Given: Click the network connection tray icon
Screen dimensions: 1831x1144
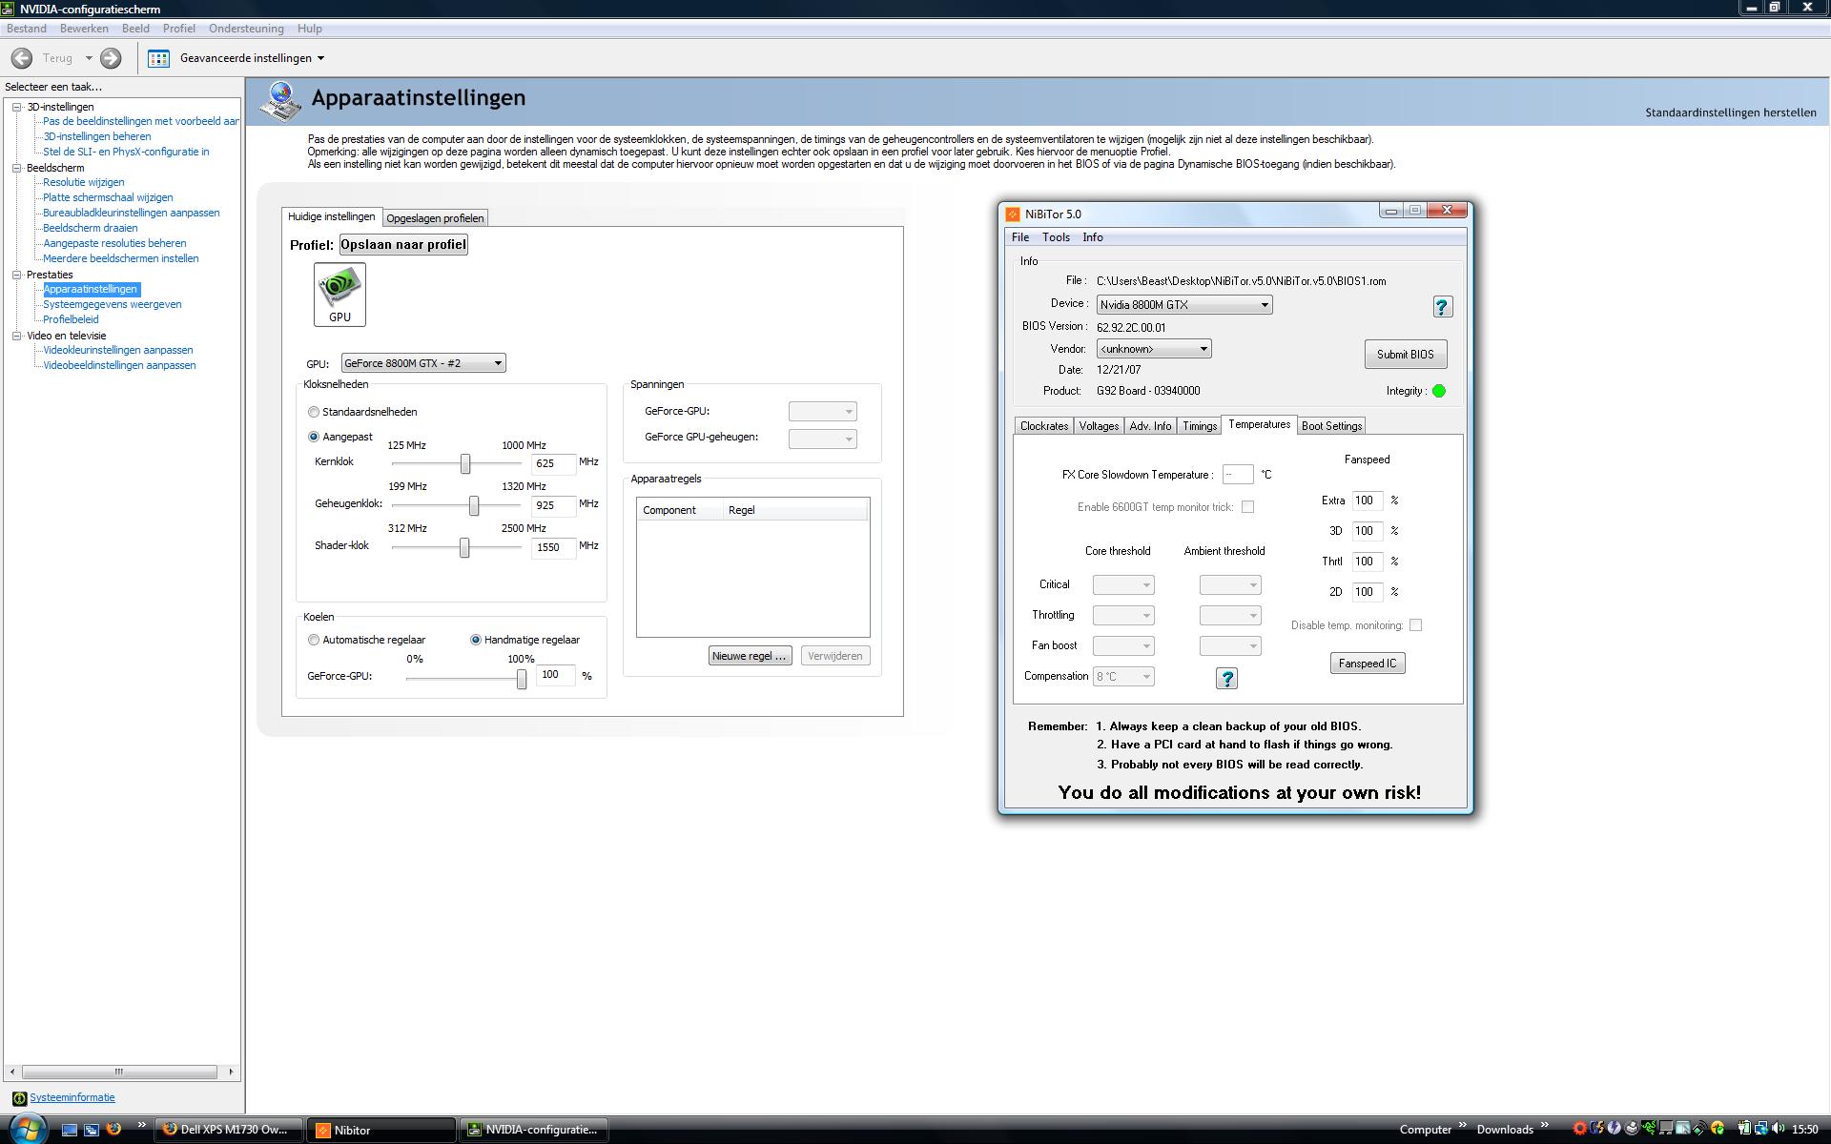Looking at the screenshot, I should click(1760, 1128).
